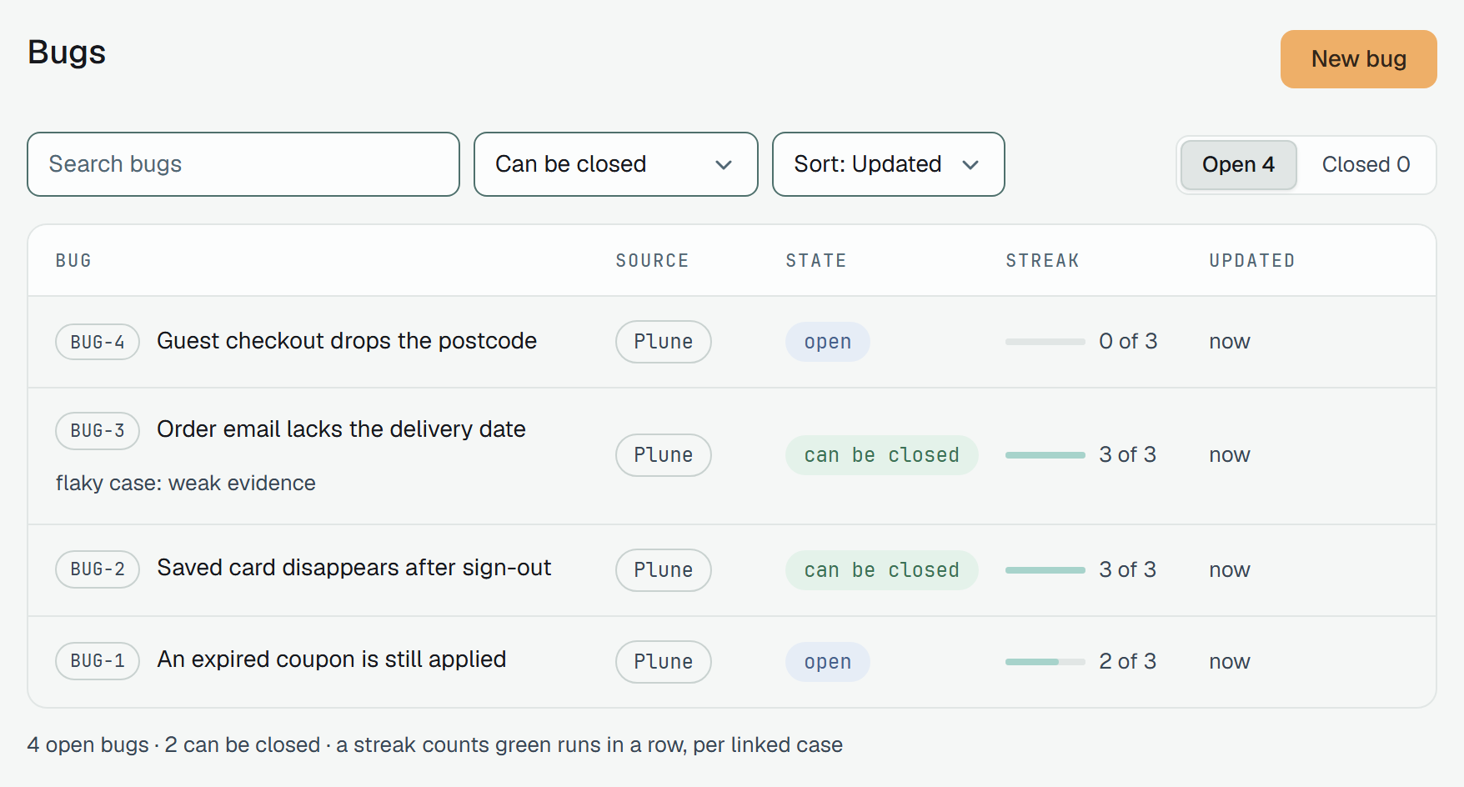1464x787 pixels.
Task: Open bug 'Guest checkout drops the postcode'
Action: coord(347,341)
